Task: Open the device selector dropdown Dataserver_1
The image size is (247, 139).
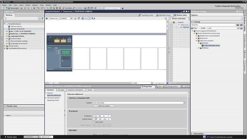Action: pos(71,19)
